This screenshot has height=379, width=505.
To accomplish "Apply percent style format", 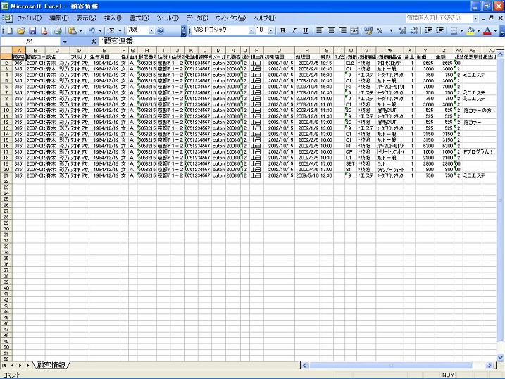I will (380, 30).
